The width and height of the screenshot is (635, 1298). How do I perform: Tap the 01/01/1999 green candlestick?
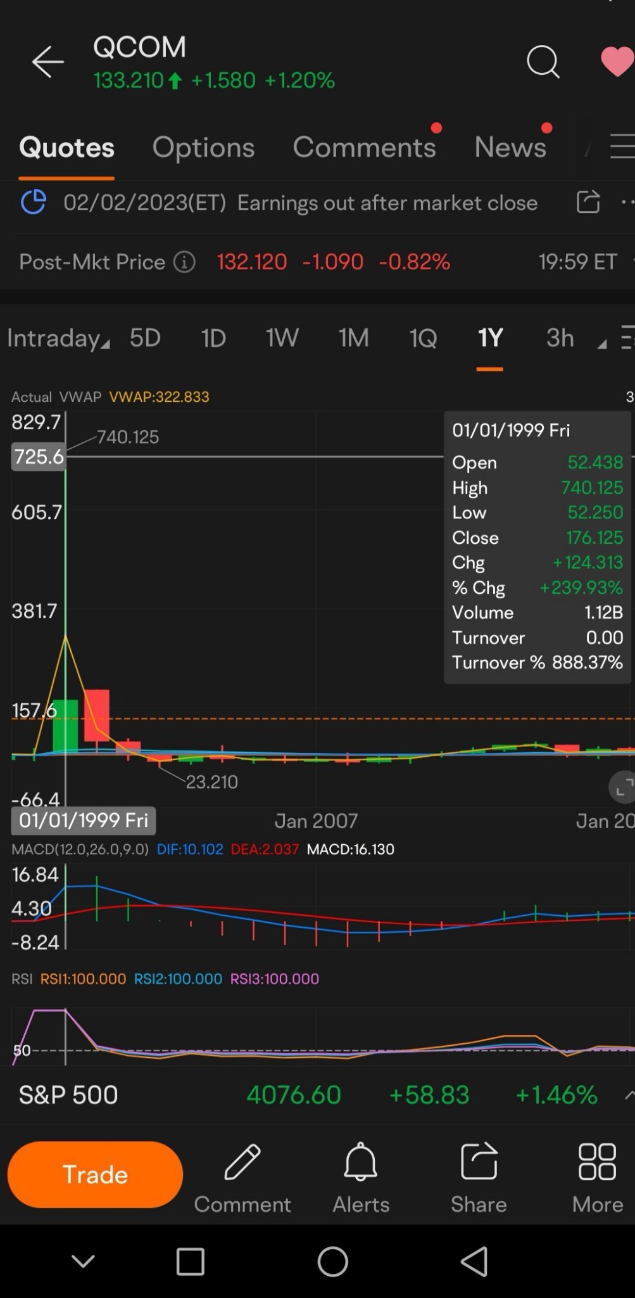click(x=65, y=726)
